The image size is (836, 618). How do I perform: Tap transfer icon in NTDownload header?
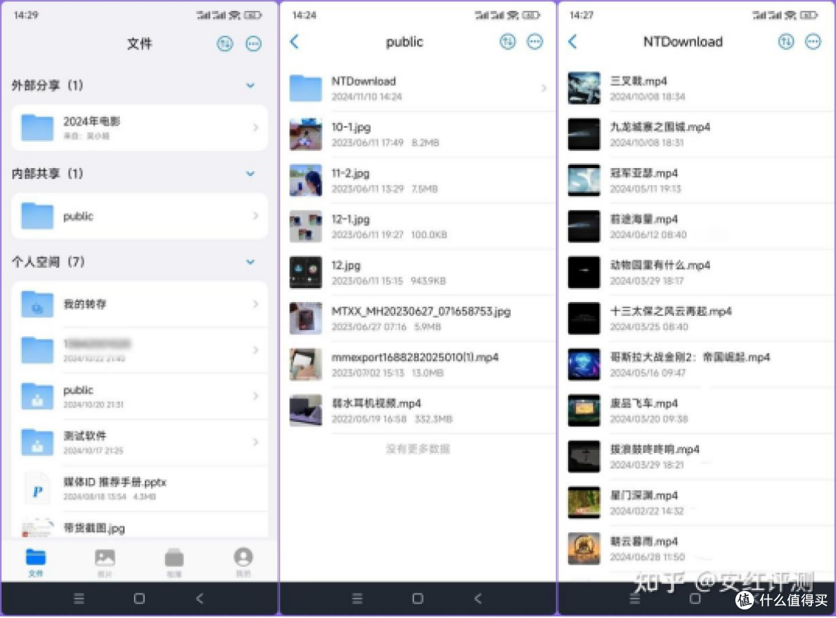point(786,42)
